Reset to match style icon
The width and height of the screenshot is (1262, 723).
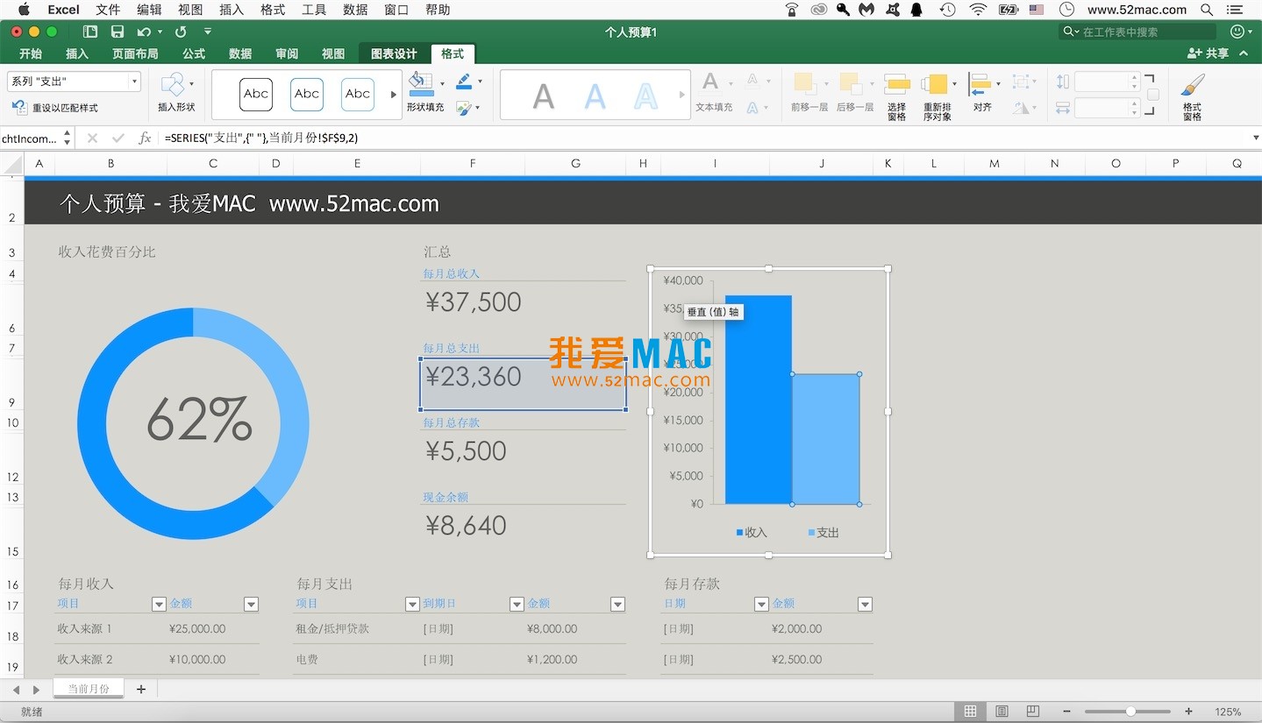[x=20, y=108]
